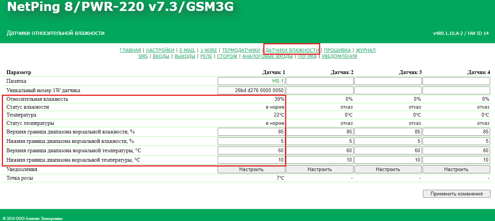Focus the Памятка field containing HS-1

tap(251, 81)
